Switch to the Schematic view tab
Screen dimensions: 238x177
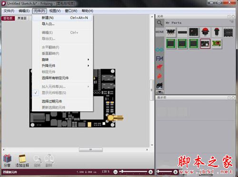click(x=22, y=18)
